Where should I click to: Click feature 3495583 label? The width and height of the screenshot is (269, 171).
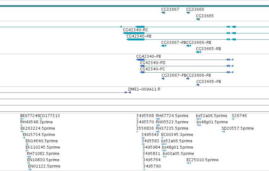click(150, 141)
